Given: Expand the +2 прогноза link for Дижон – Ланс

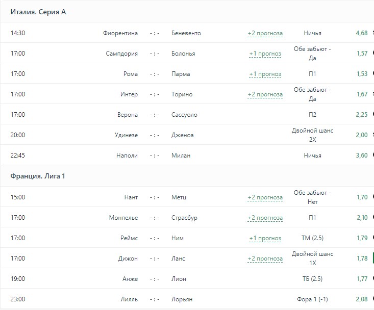Looking at the screenshot, I should pos(265,259).
